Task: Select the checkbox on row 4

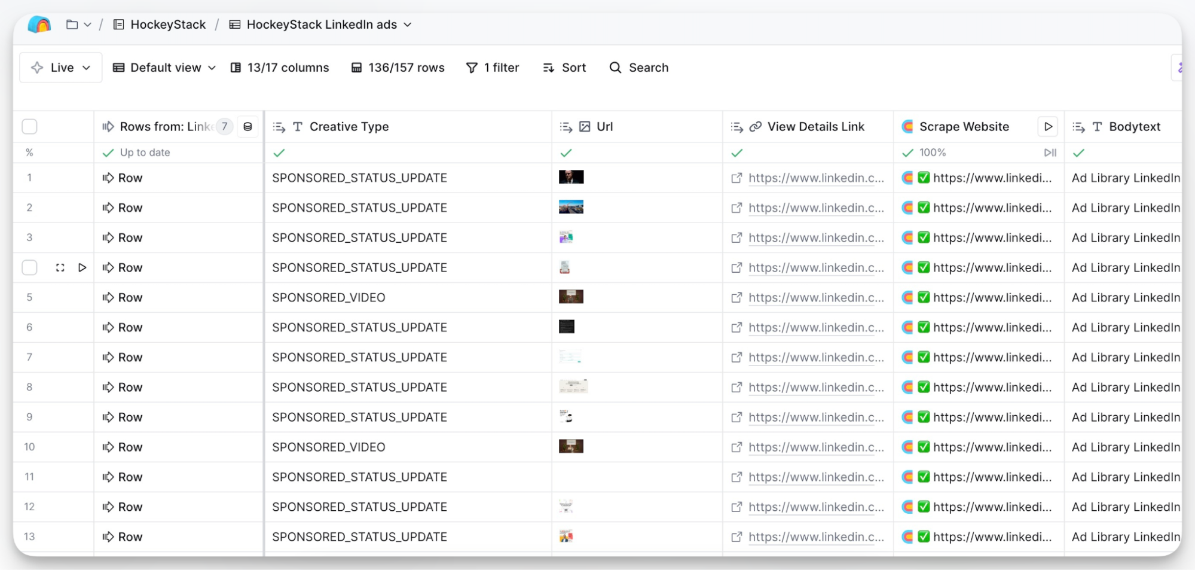Action: point(29,267)
